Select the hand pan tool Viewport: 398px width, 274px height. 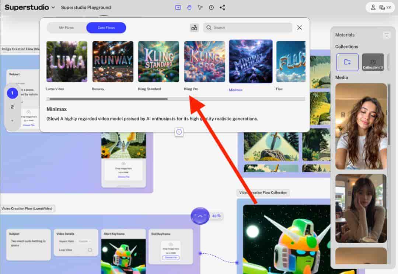point(189,7)
